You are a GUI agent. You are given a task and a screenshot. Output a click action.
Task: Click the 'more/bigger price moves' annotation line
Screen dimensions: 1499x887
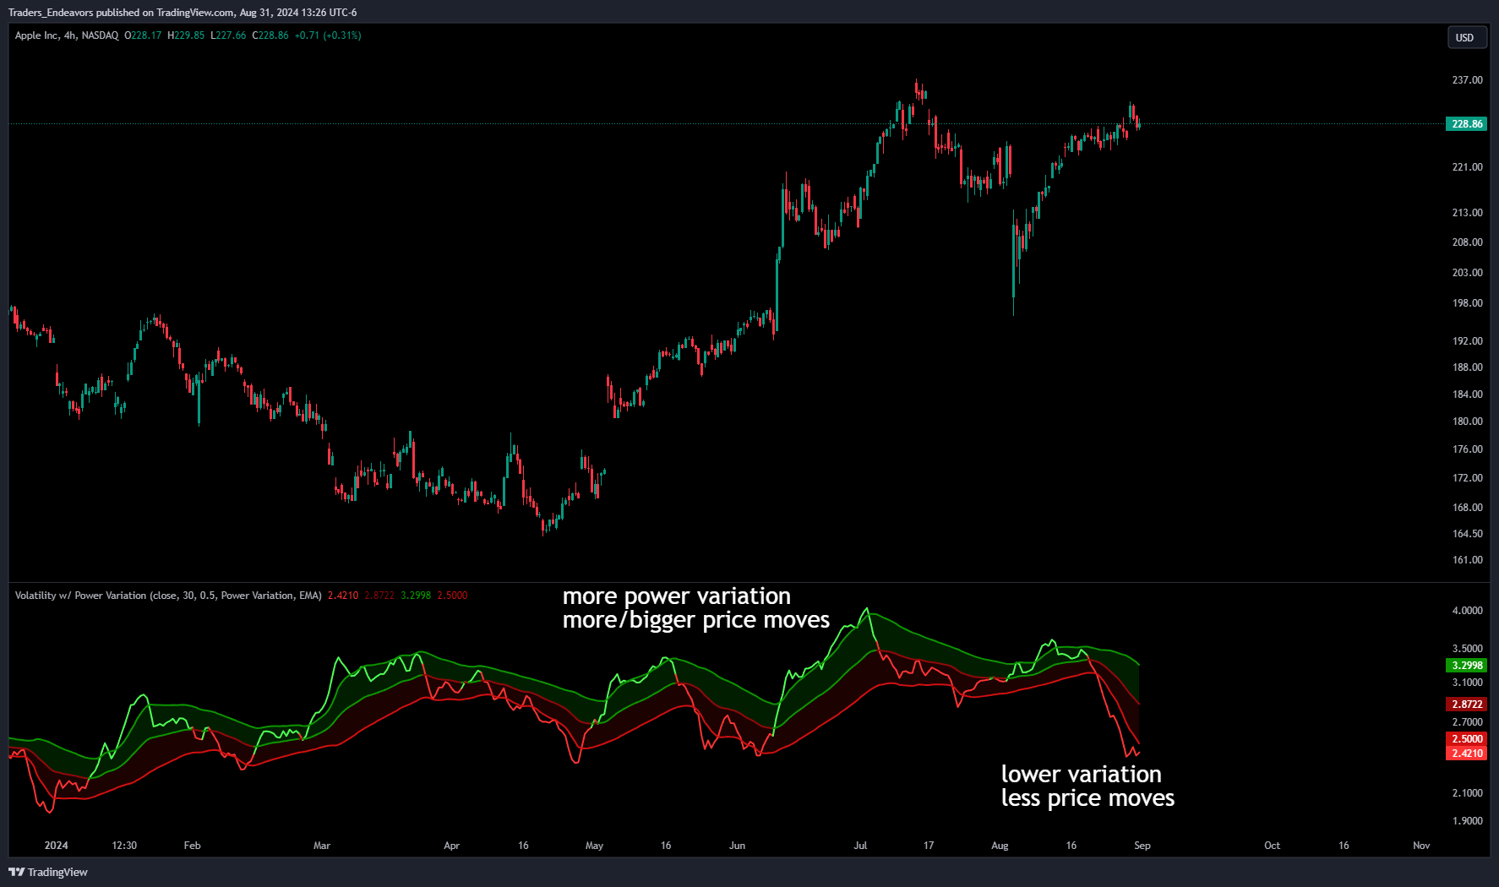(696, 620)
